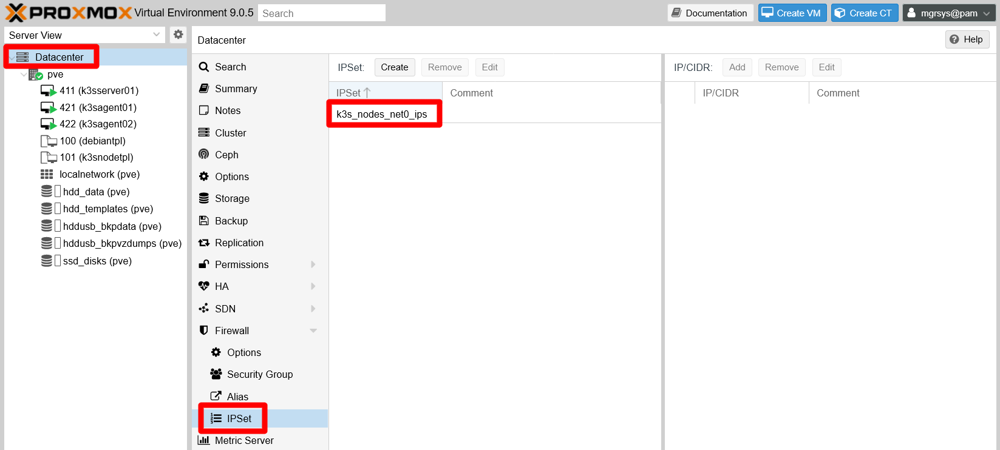The height and width of the screenshot is (450, 1000).
Task: Click the IPSet Edit button
Action: [x=490, y=67]
